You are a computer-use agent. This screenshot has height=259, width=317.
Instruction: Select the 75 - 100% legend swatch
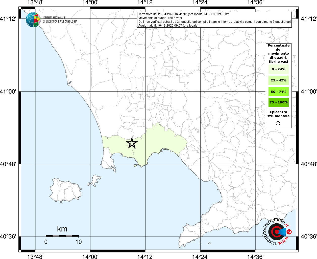278,102
